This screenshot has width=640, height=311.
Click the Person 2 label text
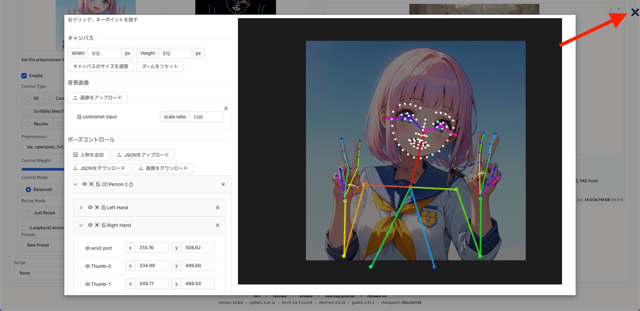[118, 184]
